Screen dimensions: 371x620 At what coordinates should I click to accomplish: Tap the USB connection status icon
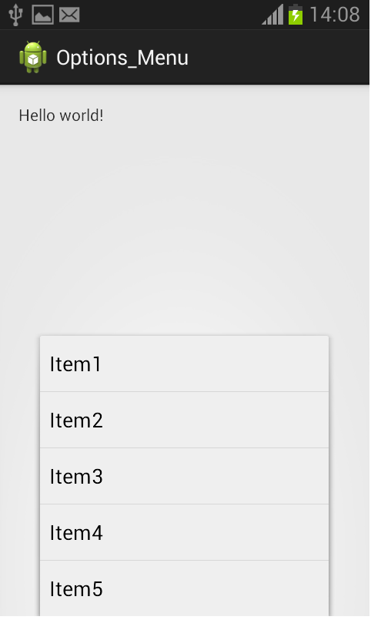16,15
